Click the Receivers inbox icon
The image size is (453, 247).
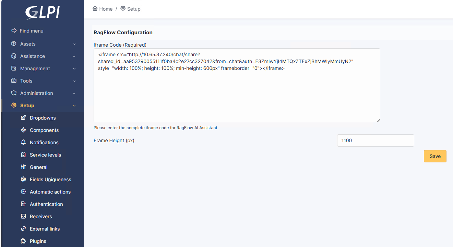[x=23, y=217]
